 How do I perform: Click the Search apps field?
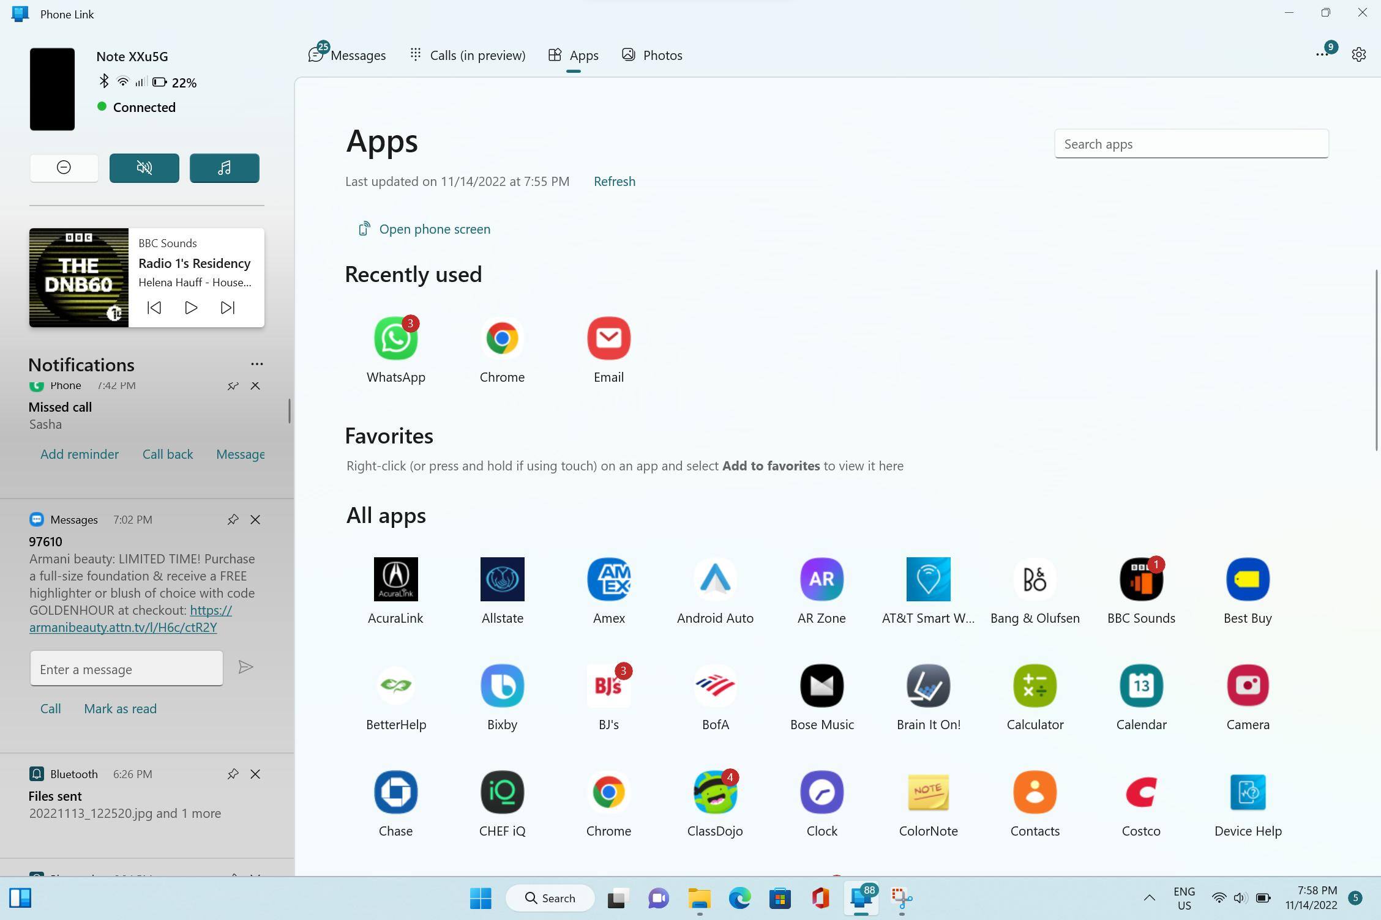(x=1191, y=144)
